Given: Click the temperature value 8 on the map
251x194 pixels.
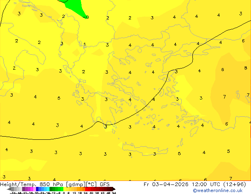Looking at the screenshot, I should coord(245,68).
